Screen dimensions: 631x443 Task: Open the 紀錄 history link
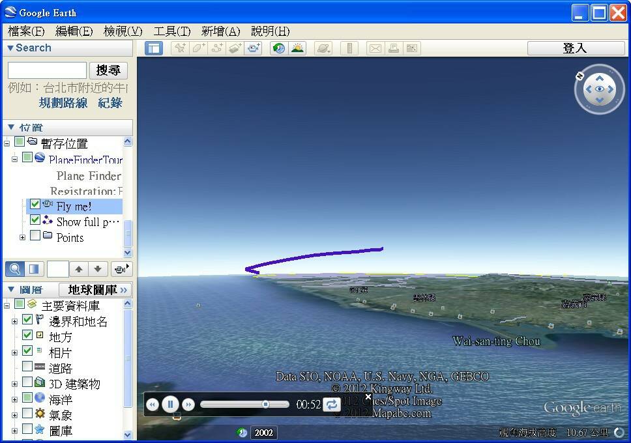click(x=110, y=103)
